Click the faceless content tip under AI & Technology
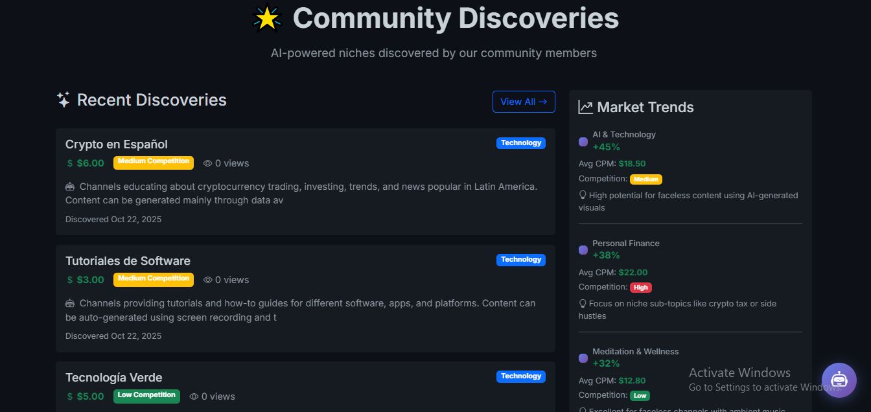 tap(689, 201)
